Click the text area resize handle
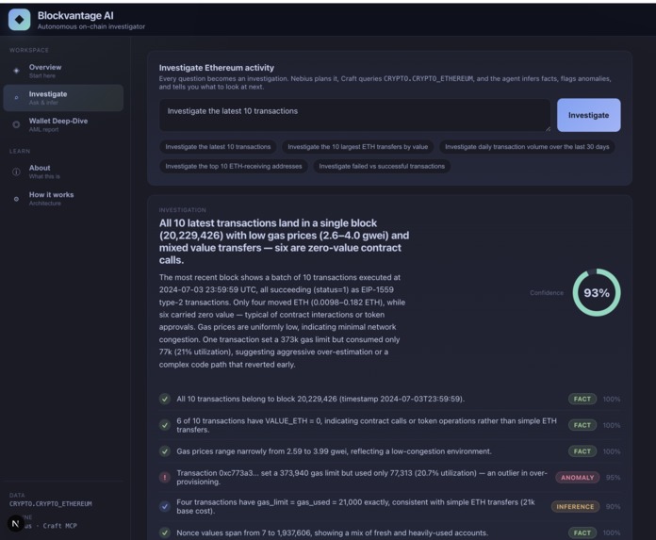Image resolution: width=656 pixels, height=540 pixels. [x=548, y=129]
